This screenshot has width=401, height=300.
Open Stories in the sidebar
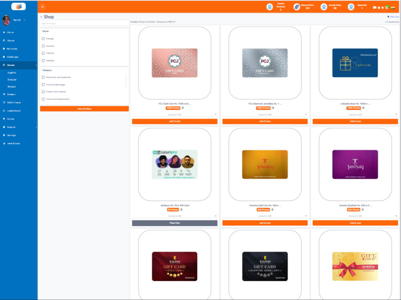click(x=11, y=40)
